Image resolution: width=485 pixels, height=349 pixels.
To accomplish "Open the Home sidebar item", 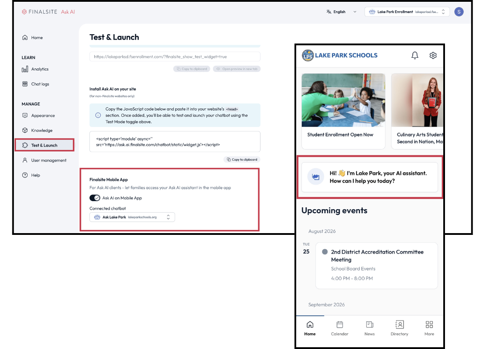I will click(32, 38).
